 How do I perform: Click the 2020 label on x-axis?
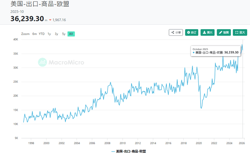pos(199,143)
